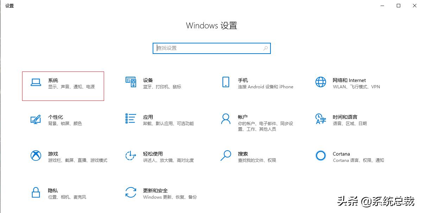Click the search magnifier in the search box
421x213 pixels.
tap(265, 48)
